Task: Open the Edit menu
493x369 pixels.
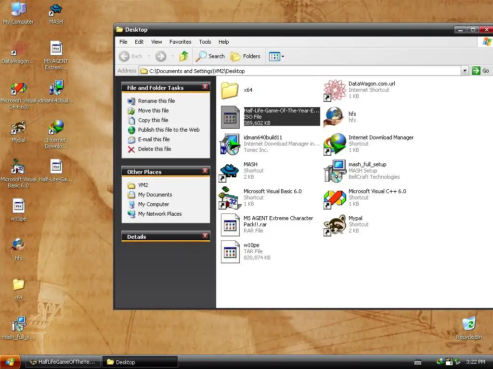Action: [x=139, y=42]
